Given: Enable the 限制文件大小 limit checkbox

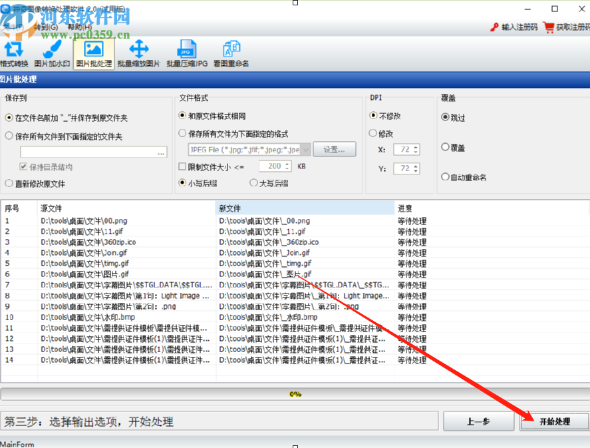Looking at the screenshot, I should pos(182,166).
